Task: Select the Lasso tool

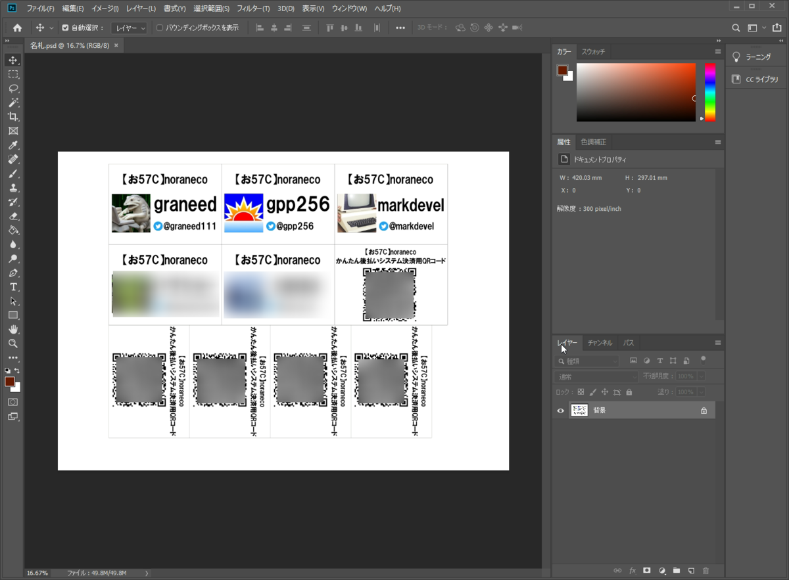Action: (13, 89)
